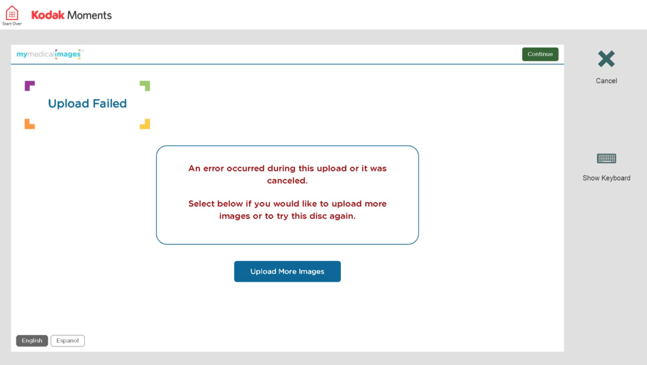Click the Upload Failed heading
This screenshot has width=647, height=365.
coord(87,104)
